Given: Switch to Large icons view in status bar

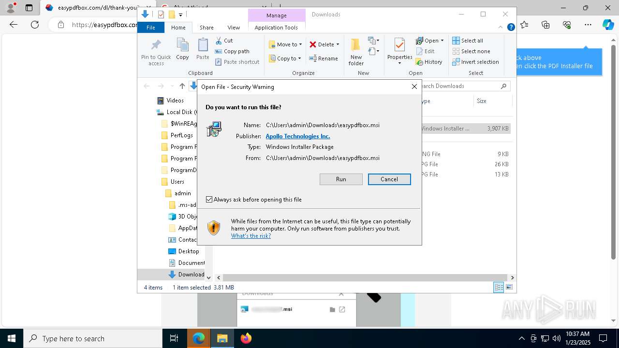Looking at the screenshot, I should [509, 287].
